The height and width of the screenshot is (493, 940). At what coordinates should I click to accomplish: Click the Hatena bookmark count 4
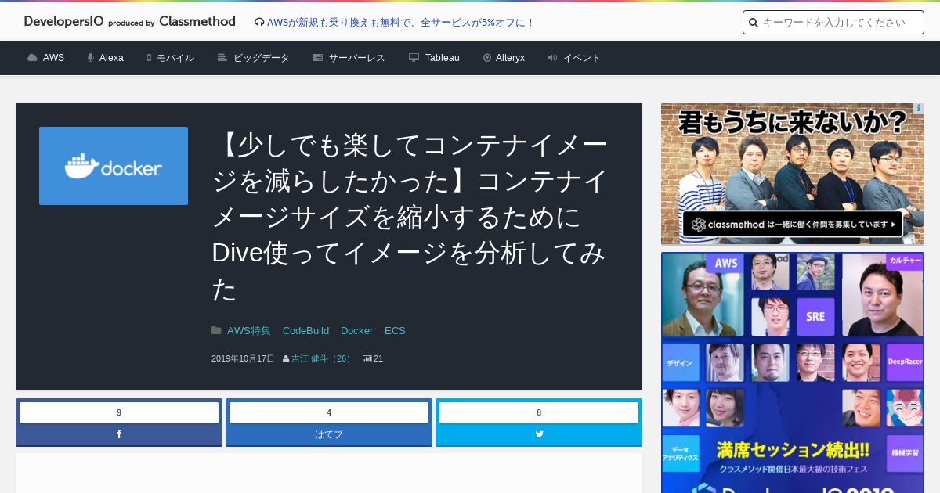[x=329, y=412]
